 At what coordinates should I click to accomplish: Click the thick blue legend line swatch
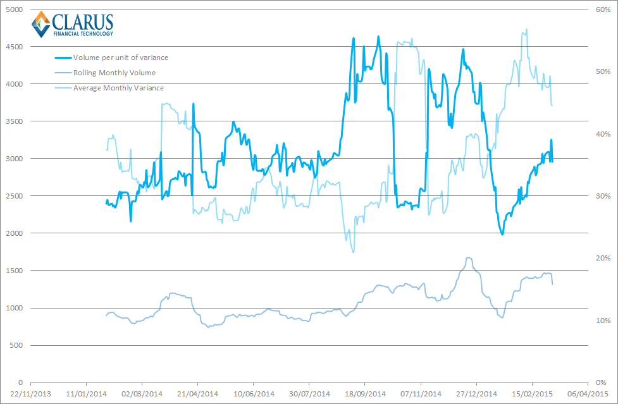coord(63,58)
